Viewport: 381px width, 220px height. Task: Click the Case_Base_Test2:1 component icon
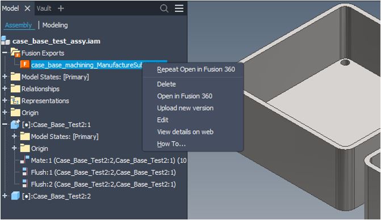click(x=15, y=124)
